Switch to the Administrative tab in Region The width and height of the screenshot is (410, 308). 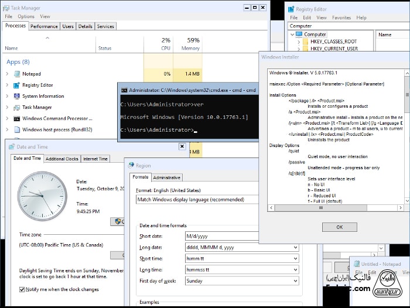(x=167, y=177)
